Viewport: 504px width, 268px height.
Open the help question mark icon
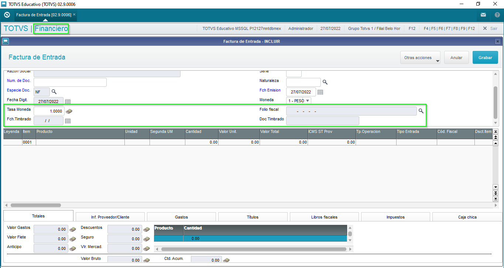coord(497,15)
